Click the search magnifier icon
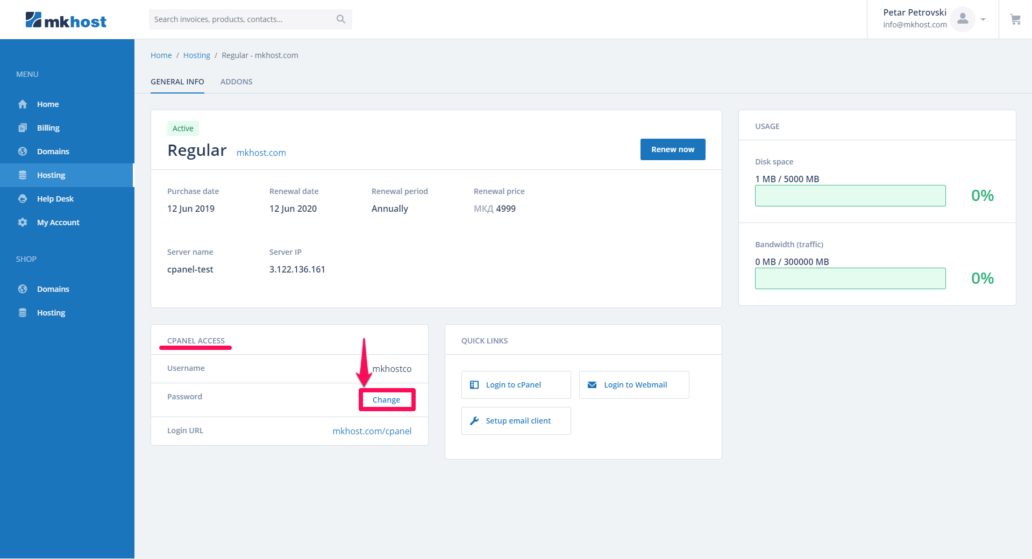This screenshot has width=1032, height=559. pyautogui.click(x=340, y=19)
